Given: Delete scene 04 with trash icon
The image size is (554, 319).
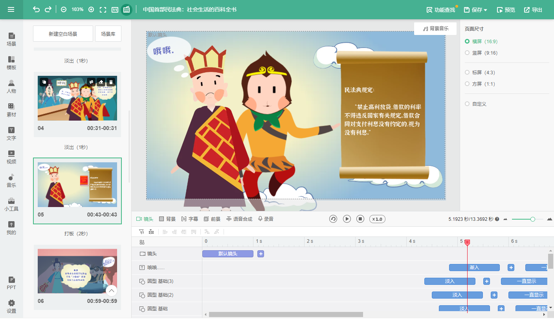Looking at the screenshot, I should pos(111,82).
